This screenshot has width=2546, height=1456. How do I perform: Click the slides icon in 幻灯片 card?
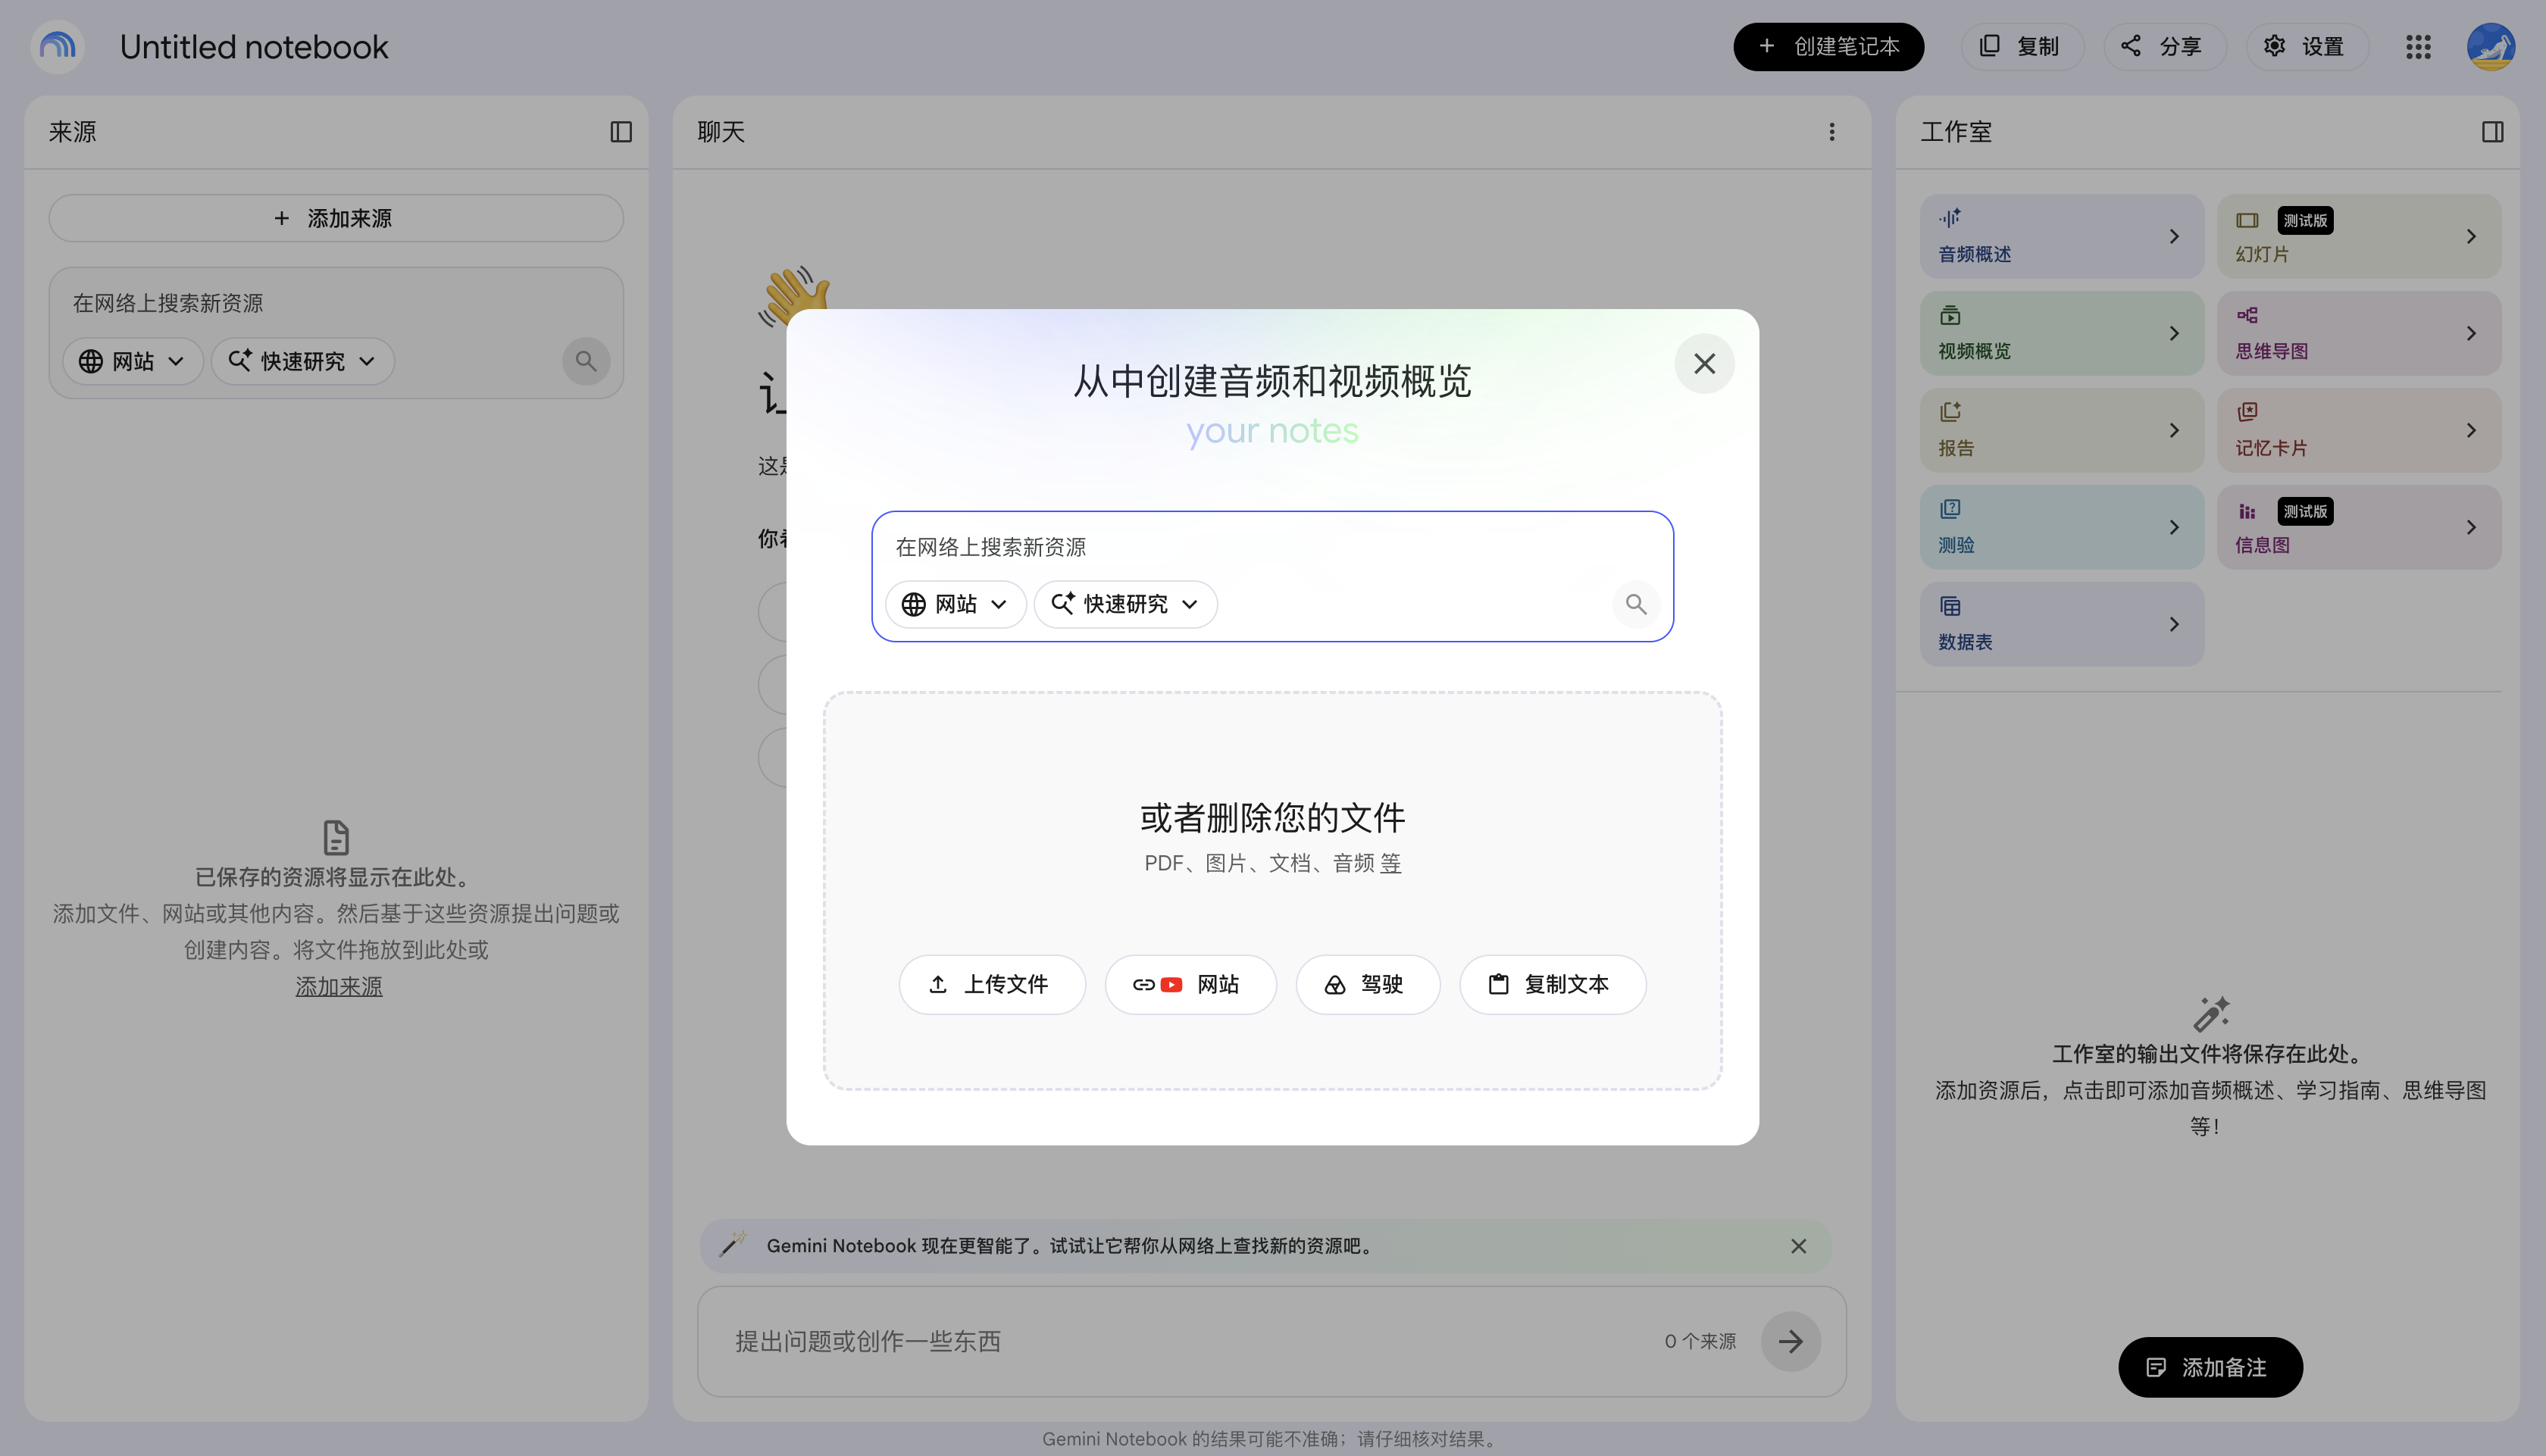tap(2247, 220)
